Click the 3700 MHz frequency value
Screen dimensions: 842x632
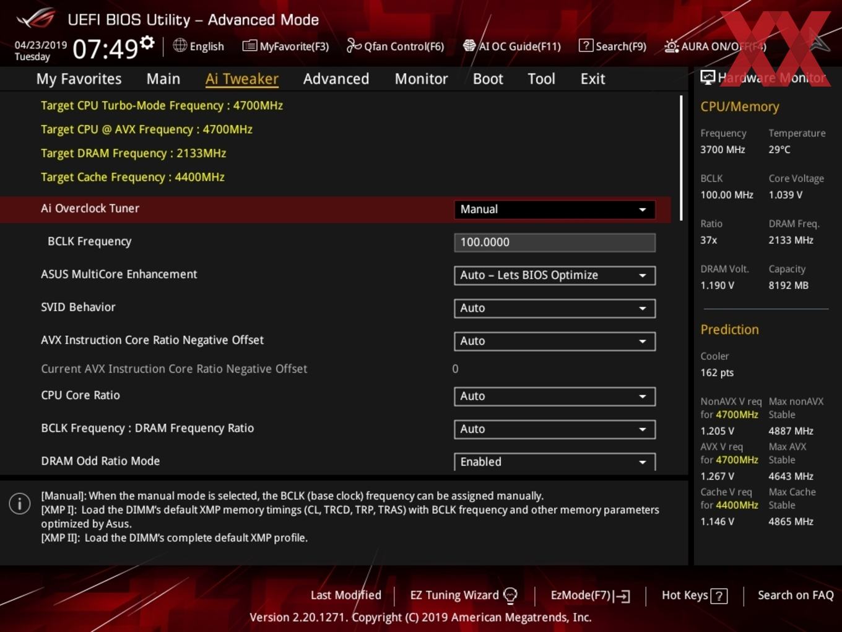click(723, 149)
